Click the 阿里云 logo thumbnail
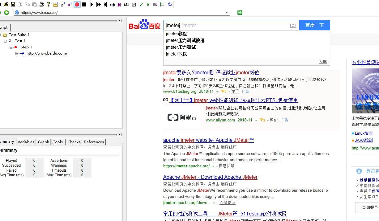 pos(182,117)
